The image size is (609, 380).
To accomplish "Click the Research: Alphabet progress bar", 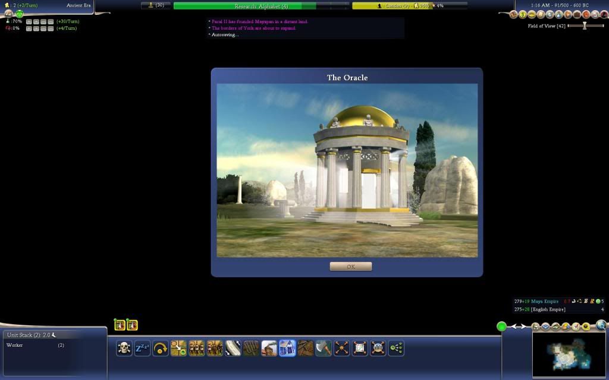I will pos(262,6).
